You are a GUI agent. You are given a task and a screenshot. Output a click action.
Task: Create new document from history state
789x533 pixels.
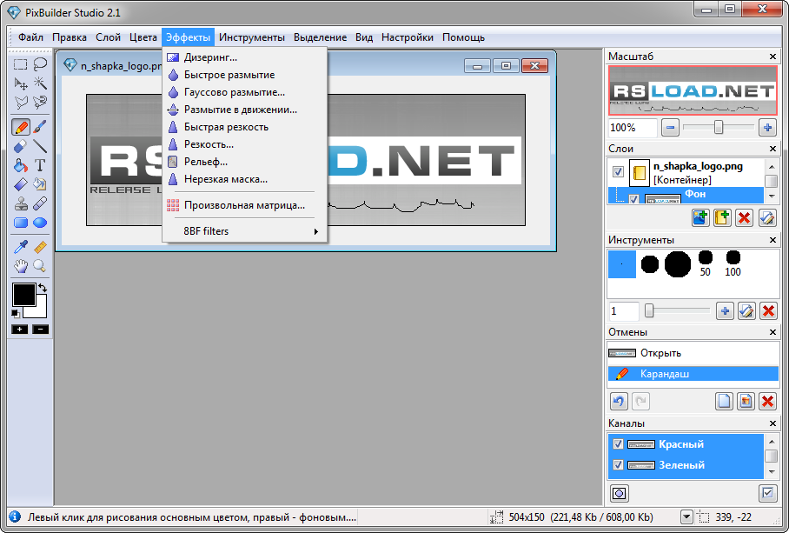click(724, 401)
